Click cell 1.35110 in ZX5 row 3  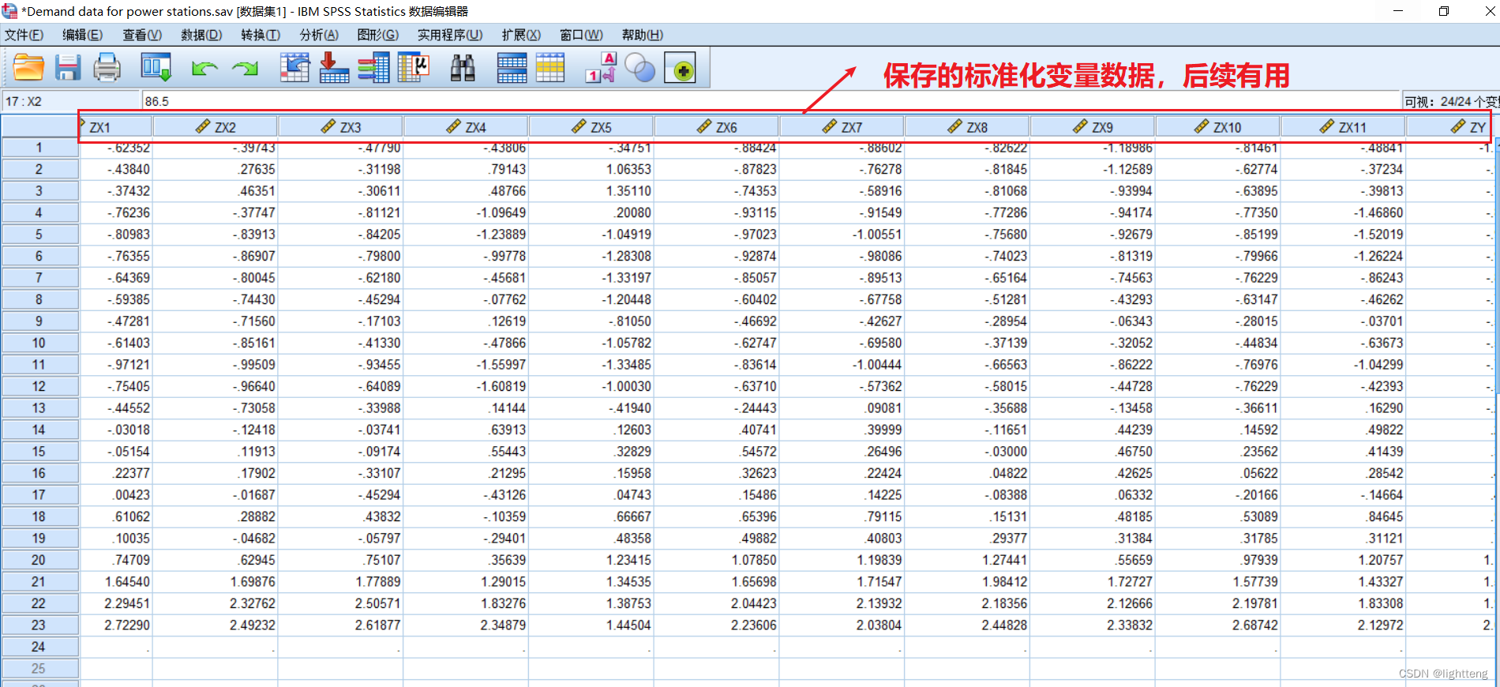tap(591, 191)
